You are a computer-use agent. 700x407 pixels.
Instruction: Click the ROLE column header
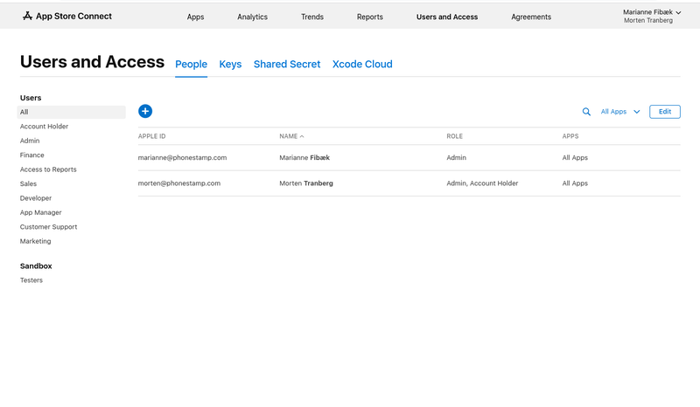tap(454, 136)
